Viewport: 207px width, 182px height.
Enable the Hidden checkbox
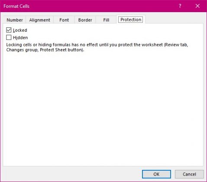pos(9,37)
